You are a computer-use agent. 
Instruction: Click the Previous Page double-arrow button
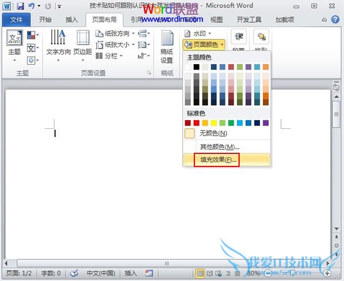click(337, 237)
